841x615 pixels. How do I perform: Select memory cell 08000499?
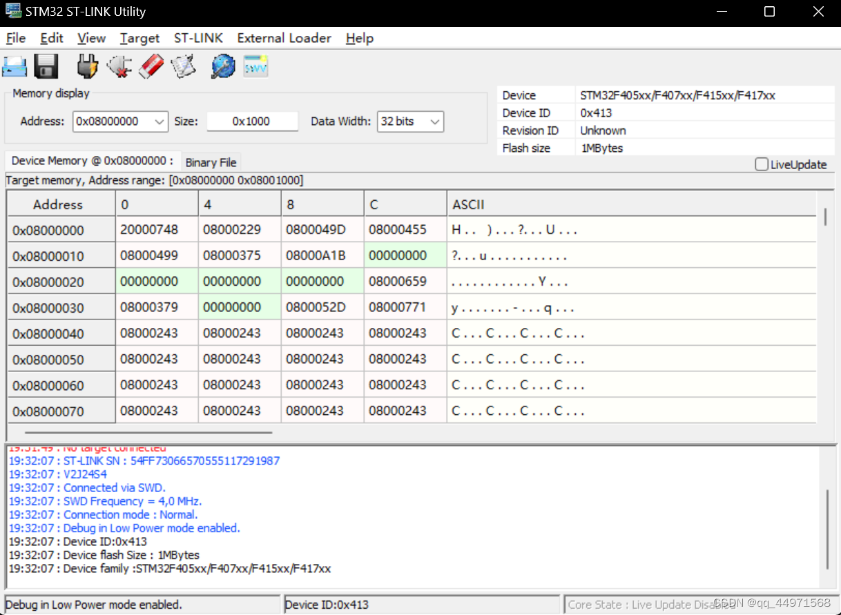pos(157,255)
